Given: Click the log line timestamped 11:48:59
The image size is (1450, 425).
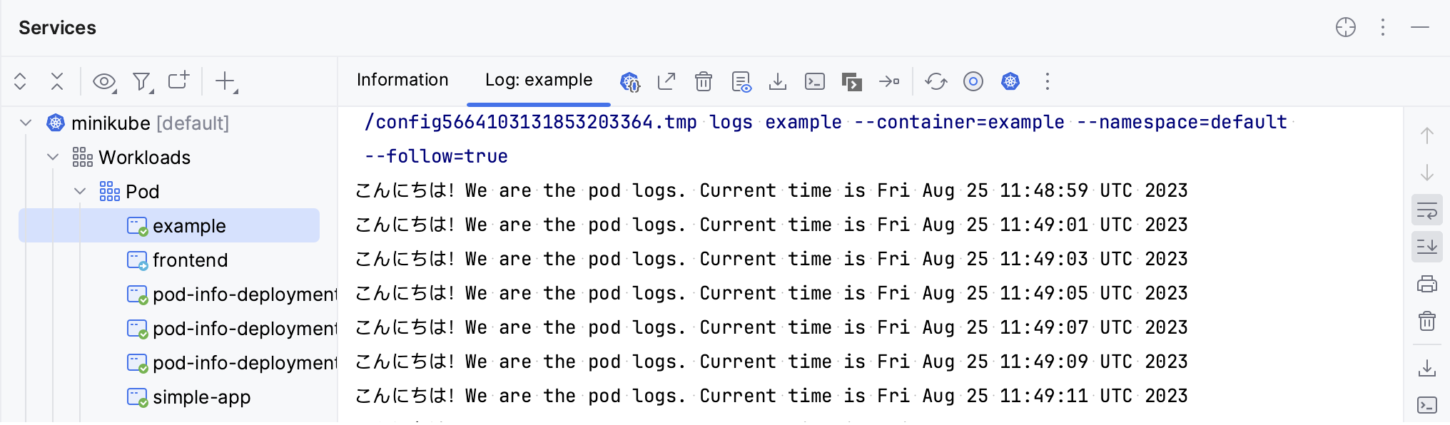Looking at the screenshot, I should pyautogui.click(x=771, y=190).
